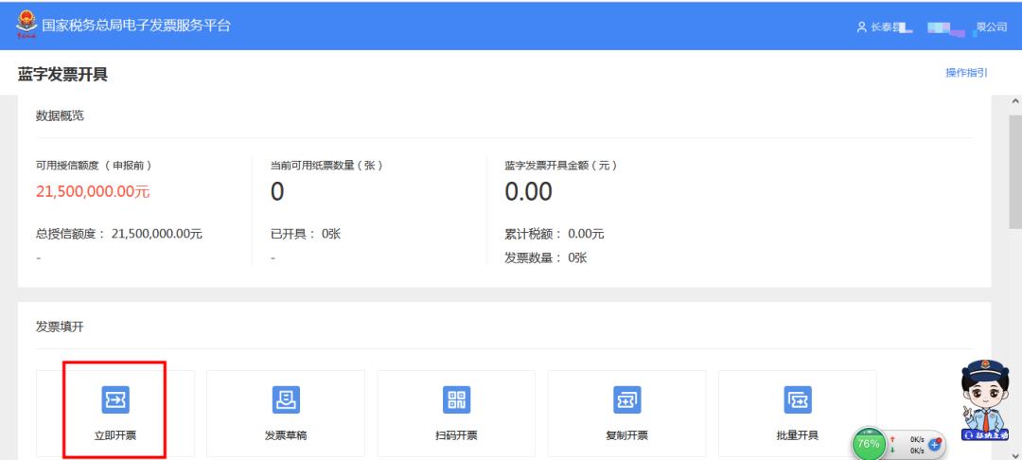1022x460 pixels.
Task: Click the 21,500,000.00元 available credit amount
Action: coord(93,192)
